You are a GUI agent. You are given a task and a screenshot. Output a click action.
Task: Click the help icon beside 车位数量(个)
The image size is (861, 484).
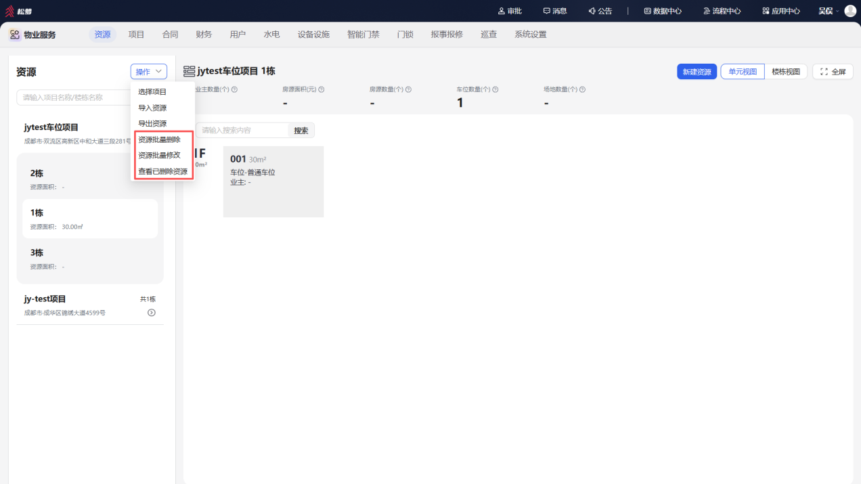click(x=495, y=89)
